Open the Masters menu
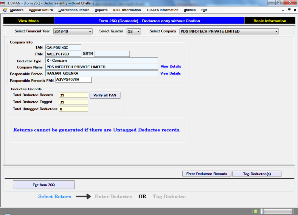298x215 pixels. tap(17, 10)
